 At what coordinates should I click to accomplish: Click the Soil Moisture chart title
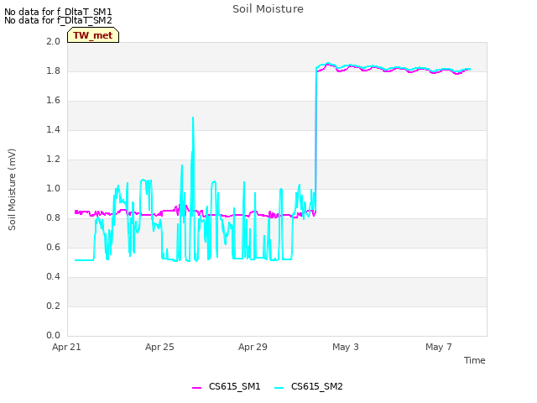click(x=268, y=9)
